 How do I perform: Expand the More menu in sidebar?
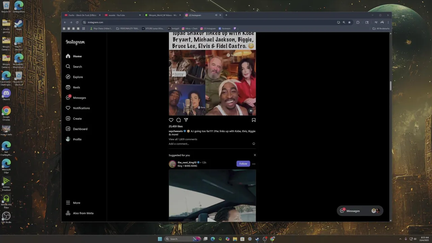(x=73, y=203)
